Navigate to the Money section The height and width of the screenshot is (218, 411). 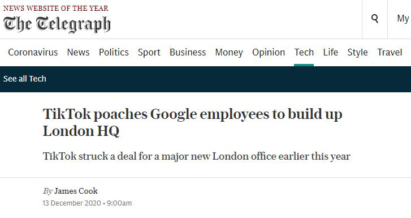(229, 52)
